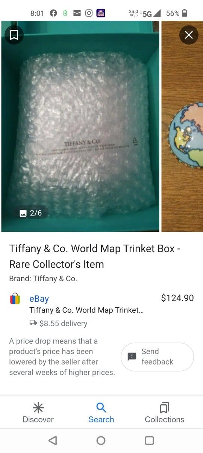Tap the bubble-wrapped Tiffany box photo
This screenshot has width=203, height=453.
[80, 126]
